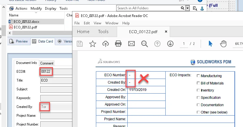Switch to the Preview tab
Image resolution: width=243 pixels, height=127 pixels.
(19, 41)
